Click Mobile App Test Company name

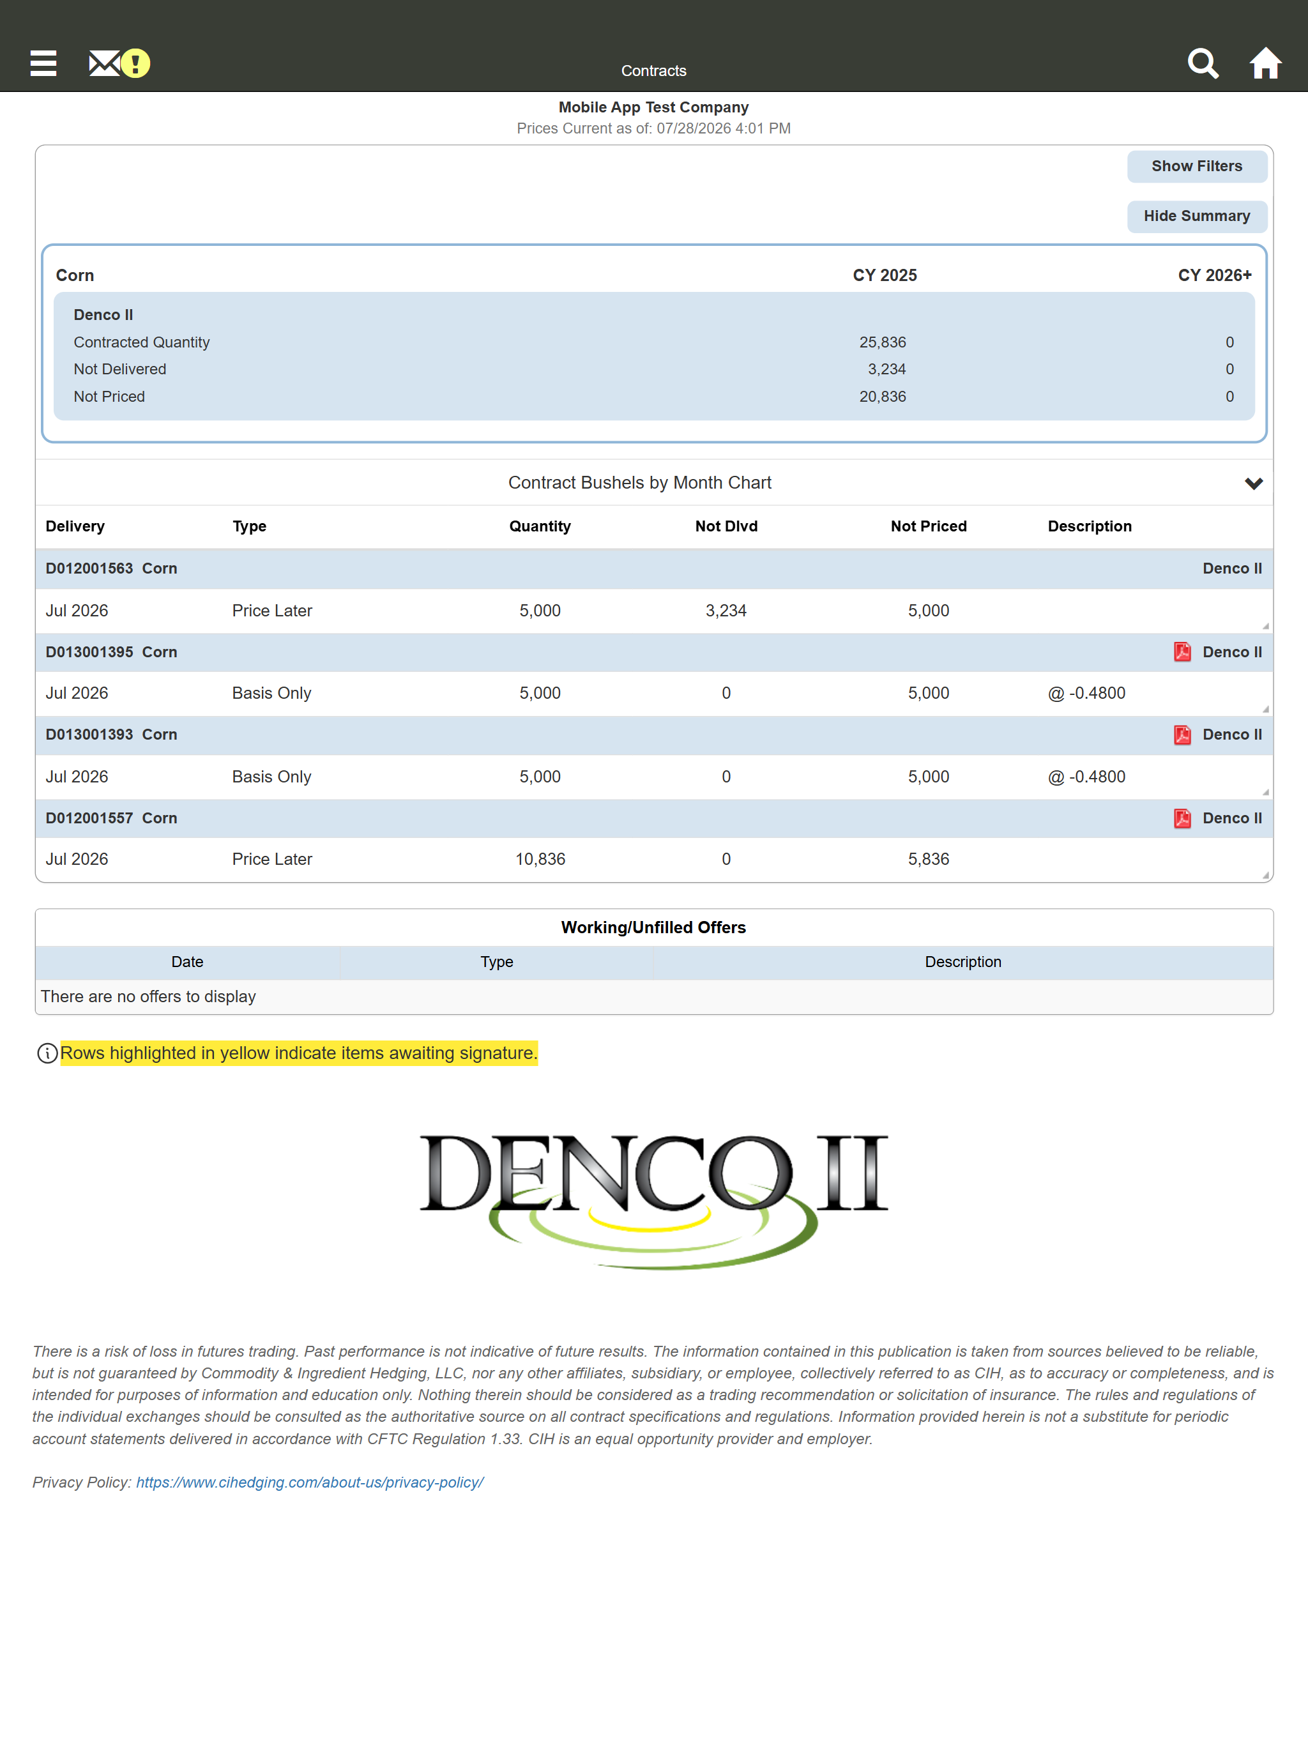coord(654,107)
